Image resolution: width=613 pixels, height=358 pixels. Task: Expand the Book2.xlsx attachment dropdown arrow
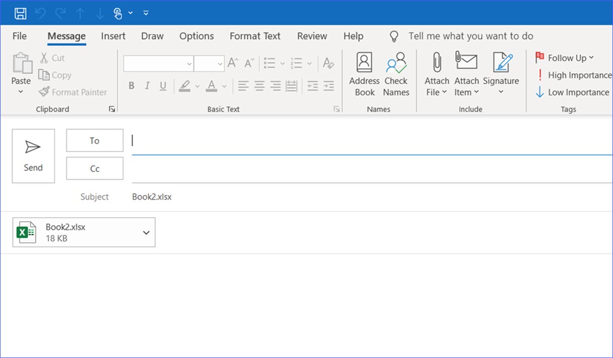[146, 233]
